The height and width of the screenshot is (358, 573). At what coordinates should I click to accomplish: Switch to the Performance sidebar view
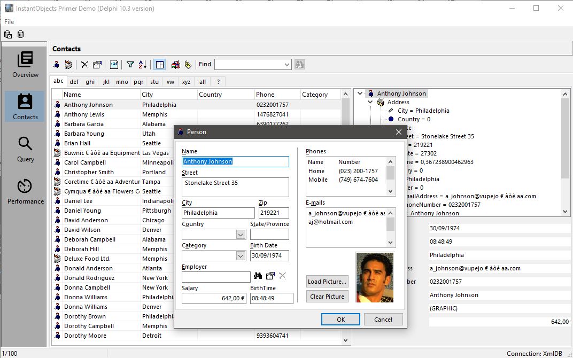coord(24,191)
